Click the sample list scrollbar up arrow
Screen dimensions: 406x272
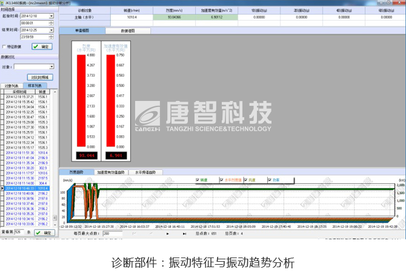55,92
